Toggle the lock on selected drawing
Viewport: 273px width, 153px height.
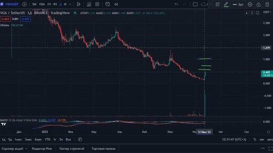258,4
